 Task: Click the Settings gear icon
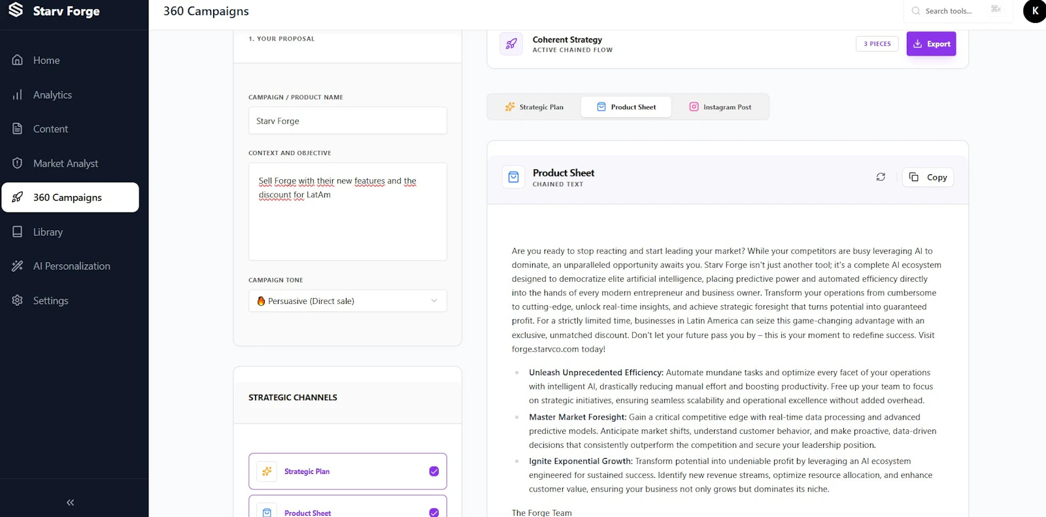coord(18,301)
